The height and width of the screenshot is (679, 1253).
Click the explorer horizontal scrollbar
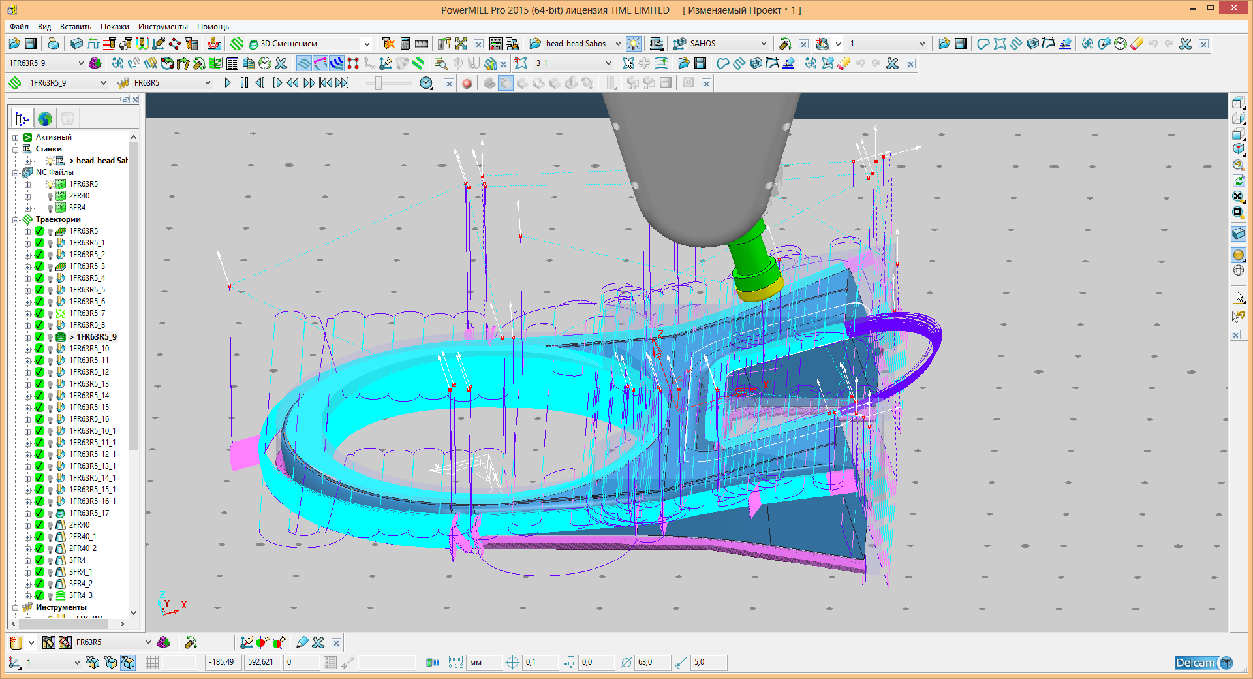[63, 624]
